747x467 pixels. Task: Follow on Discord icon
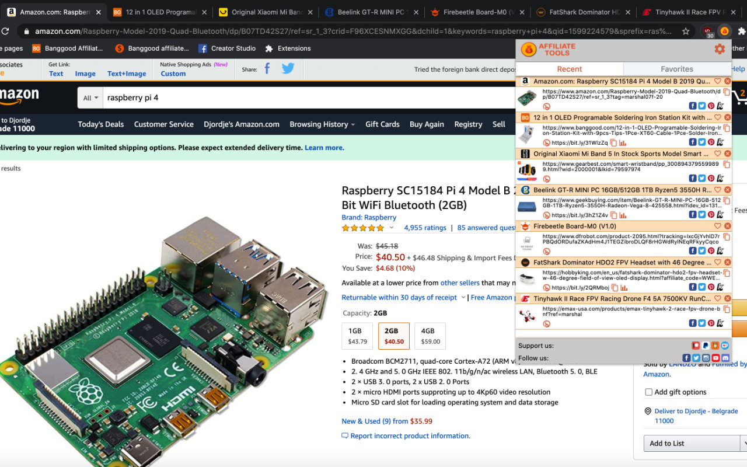725,358
